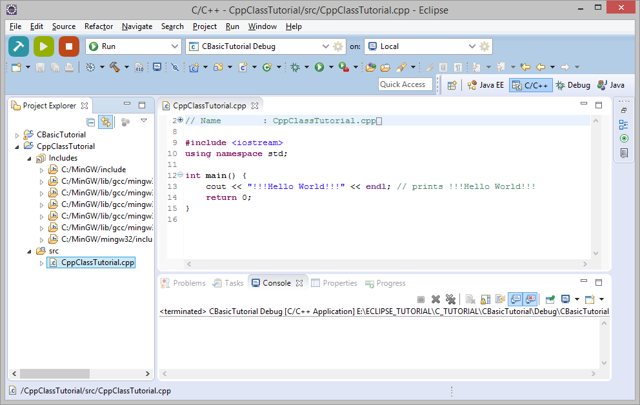Open the Run launch mode dropdown
The width and height of the screenshot is (640, 405).
pyautogui.click(x=174, y=46)
